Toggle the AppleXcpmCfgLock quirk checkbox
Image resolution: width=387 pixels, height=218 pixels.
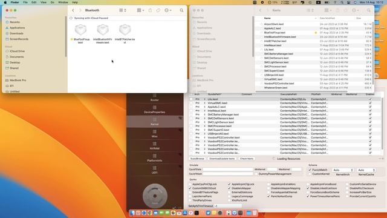pyautogui.click(x=229, y=184)
